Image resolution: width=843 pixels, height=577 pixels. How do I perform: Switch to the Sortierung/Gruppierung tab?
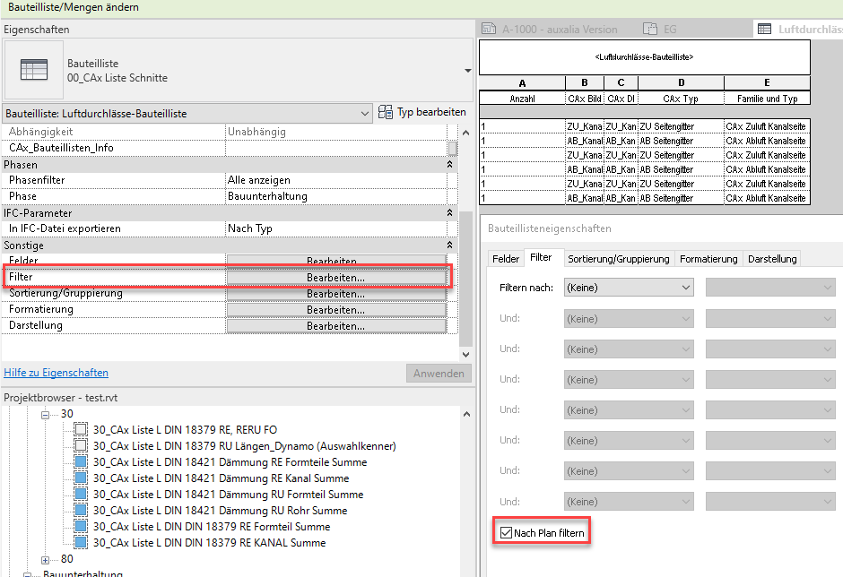(x=618, y=259)
